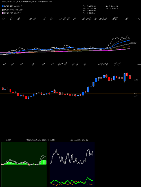This screenshot has height=187, width=141.
Task: Click the 760 low-row label
Action: (5, 64)
